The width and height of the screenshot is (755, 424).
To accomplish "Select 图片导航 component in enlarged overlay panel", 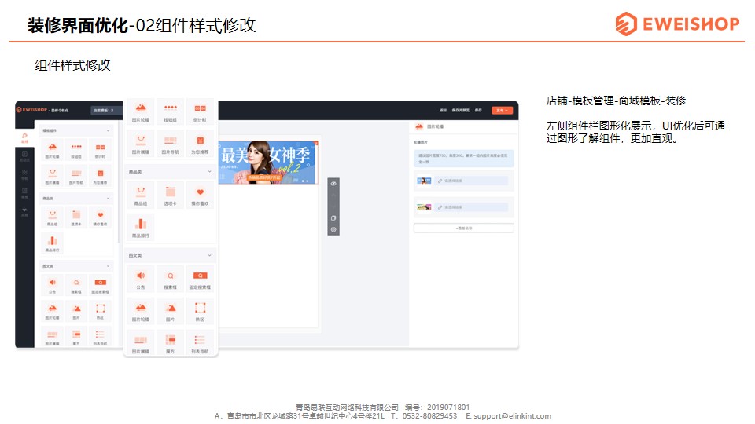I will tap(171, 144).
